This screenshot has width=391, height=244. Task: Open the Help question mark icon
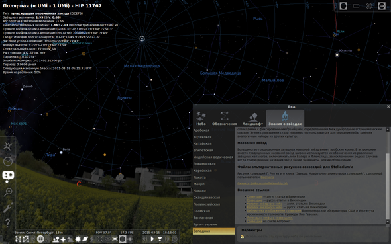coord(7,222)
